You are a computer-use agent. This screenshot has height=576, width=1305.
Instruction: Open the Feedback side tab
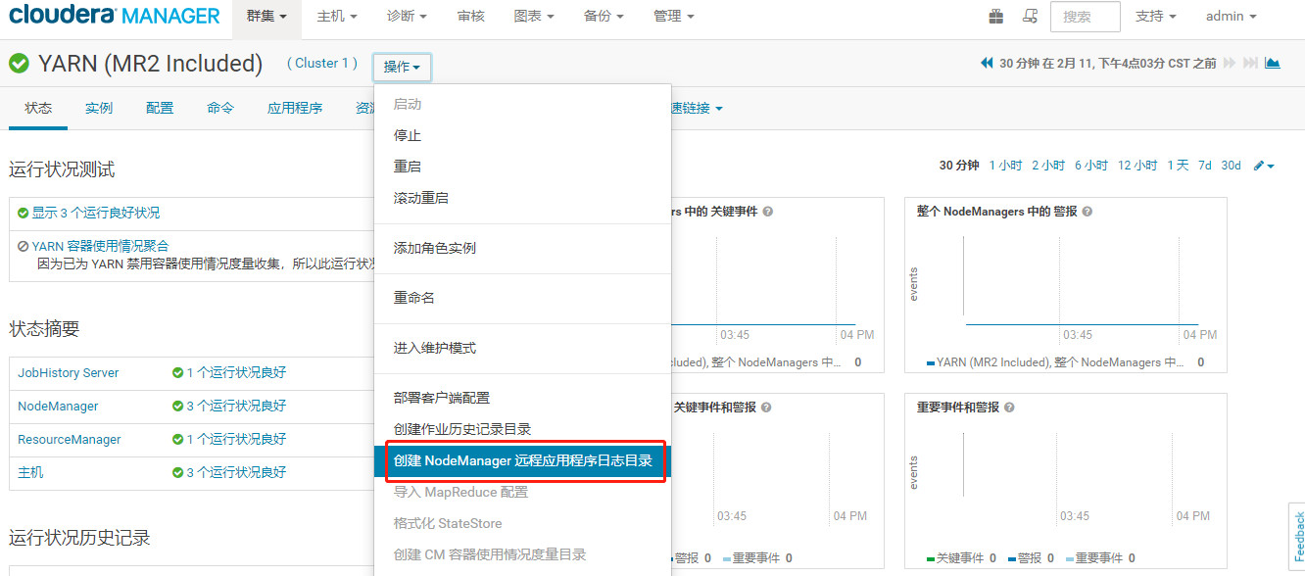tap(1298, 535)
